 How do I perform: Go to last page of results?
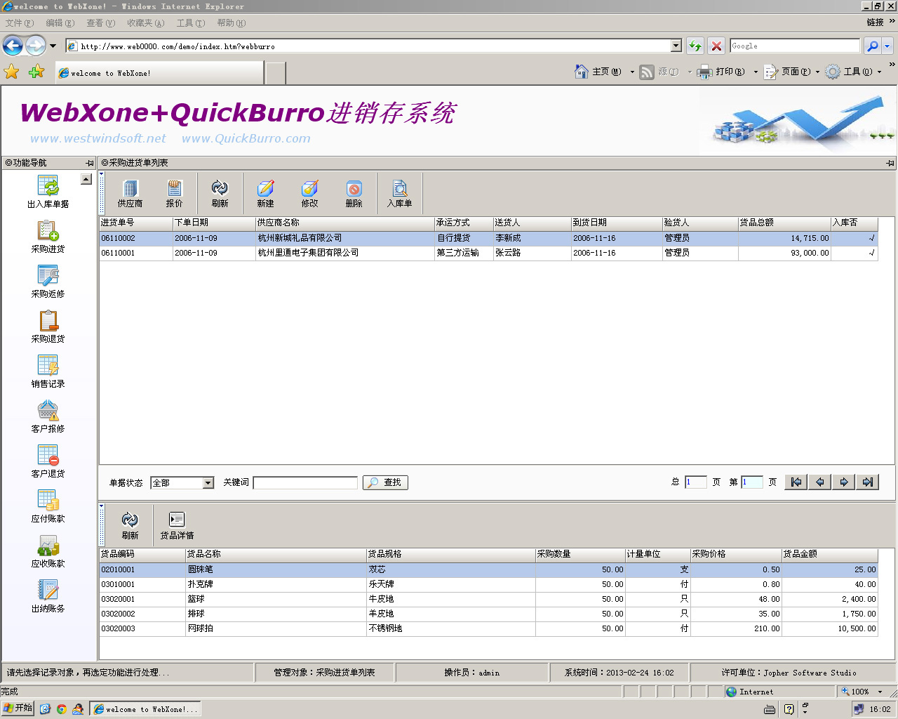[868, 482]
